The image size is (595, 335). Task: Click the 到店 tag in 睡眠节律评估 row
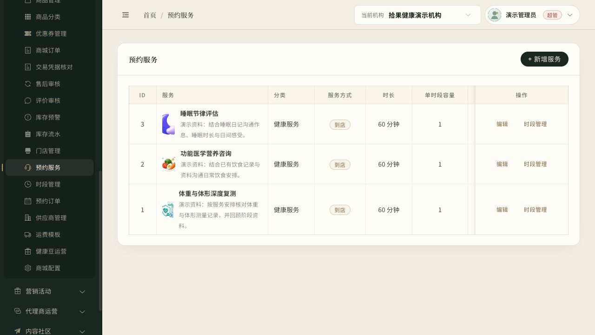click(x=340, y=125)
